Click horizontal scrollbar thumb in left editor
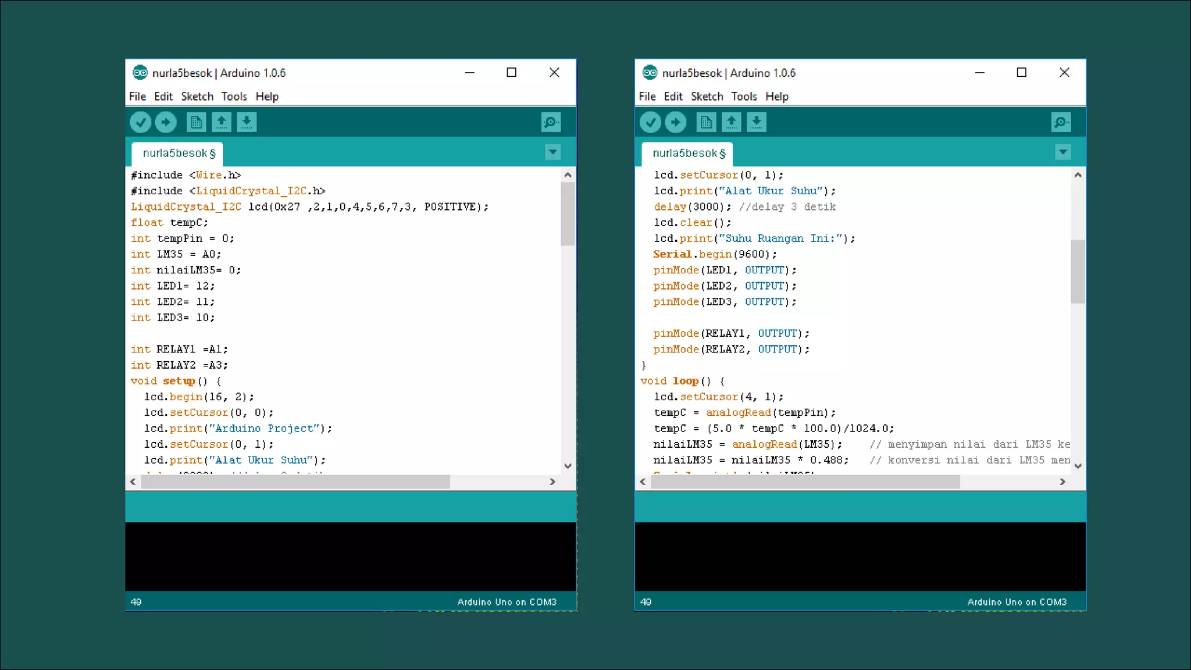 [295, 482]
